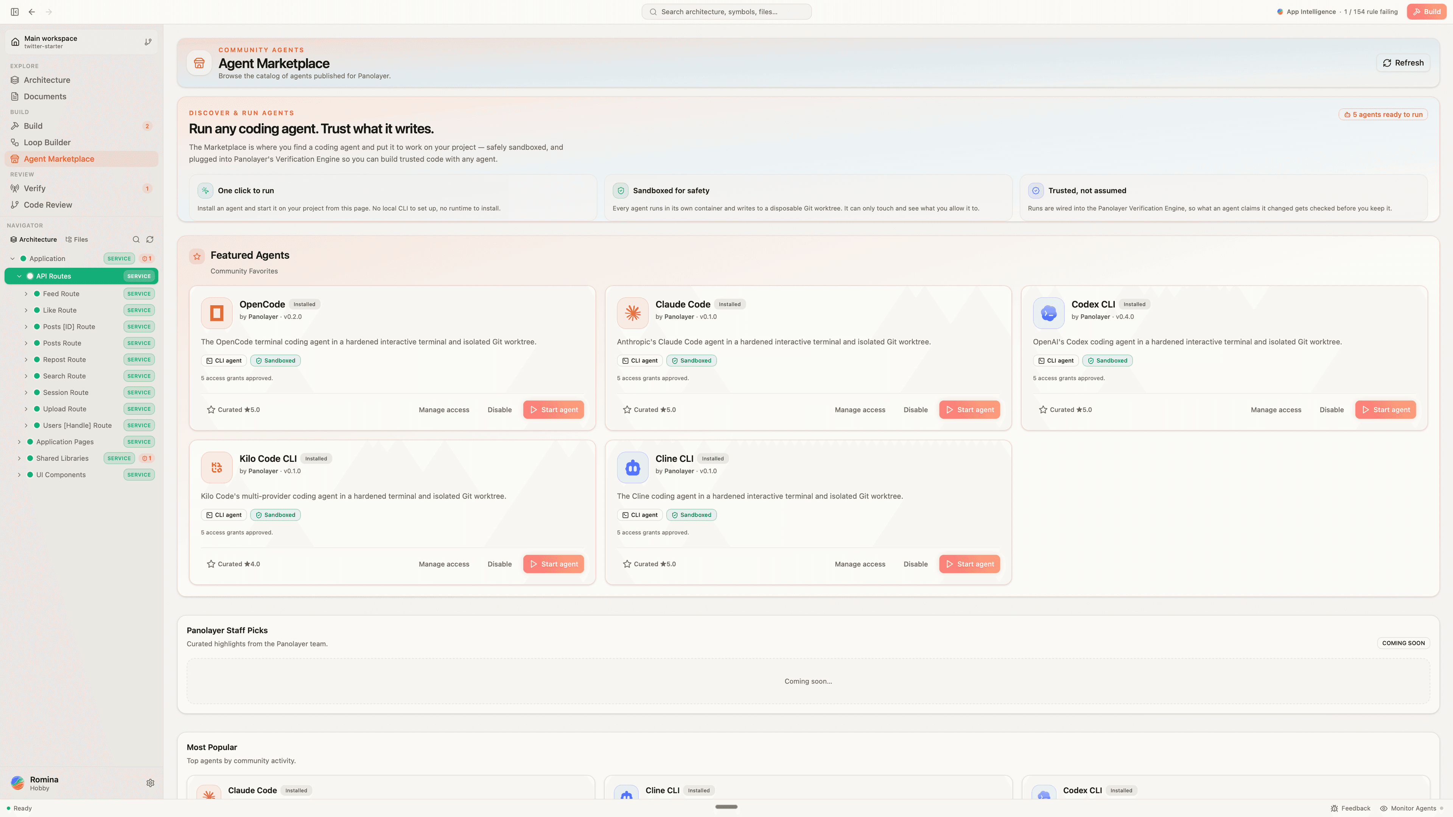Screen dimensions: 1453x817
Task: Click the star icon on OpenCode's Curated rating
Action: (211, 410)
